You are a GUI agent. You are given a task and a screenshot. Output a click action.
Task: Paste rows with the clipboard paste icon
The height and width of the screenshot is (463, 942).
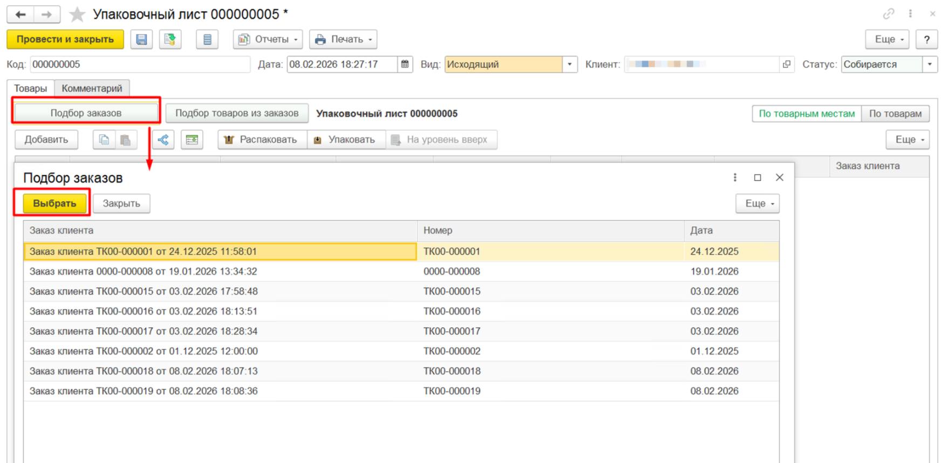126,140
